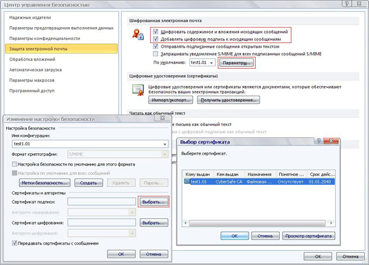Image resolution: width=369 pixels, height=265 pixels.
Task: Click the Импорт/экспорт... button
Action: 170,100
